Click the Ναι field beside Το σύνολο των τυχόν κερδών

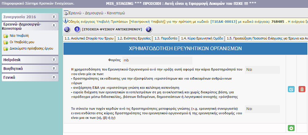coord(262,109)
